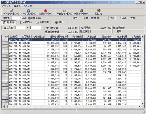Image resolution: width=146 pixels, height=114 pixels.
Task: Click the 勘定月 column header
Action: coord(13,37)
